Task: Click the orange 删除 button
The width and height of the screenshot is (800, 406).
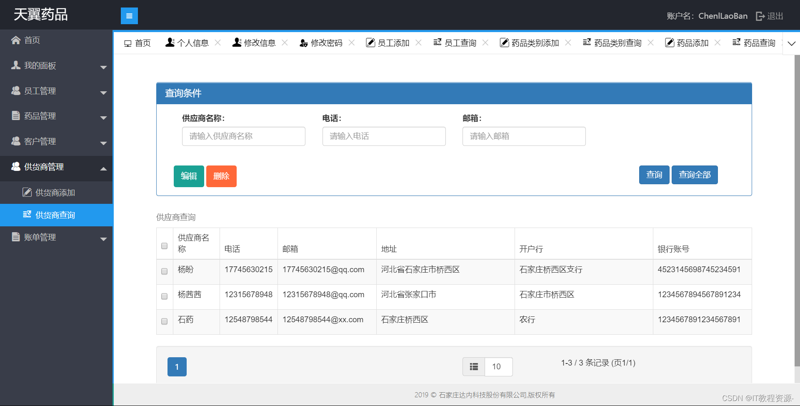Action: (x=221, y=176)
